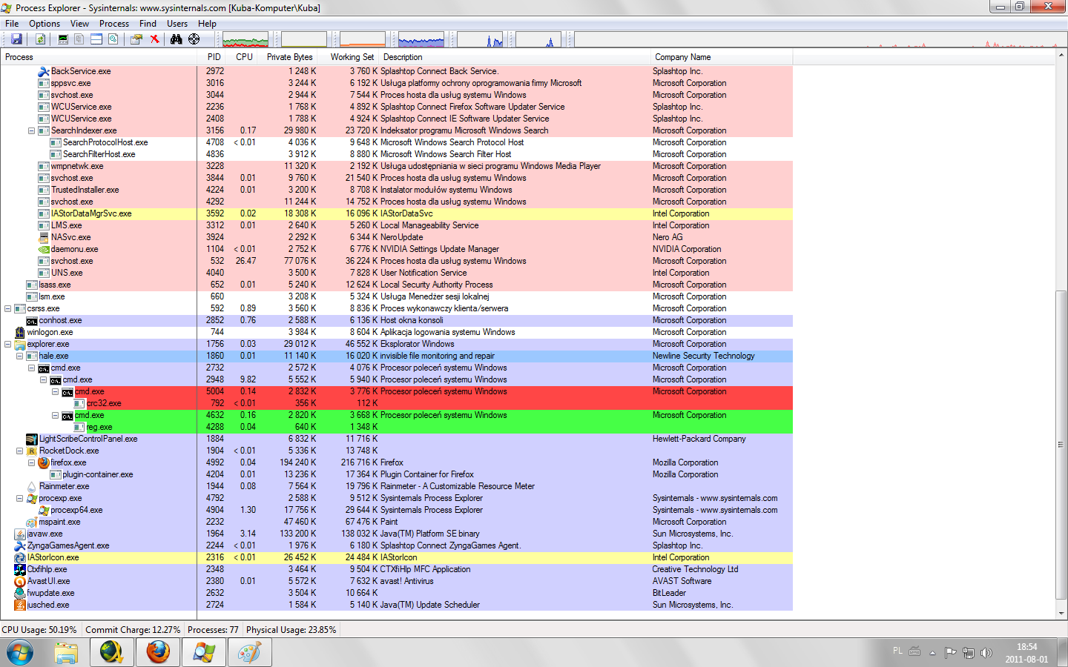Click the Save toolbar icon
The image size is (1068, 667).
click(x=16, y=39)
